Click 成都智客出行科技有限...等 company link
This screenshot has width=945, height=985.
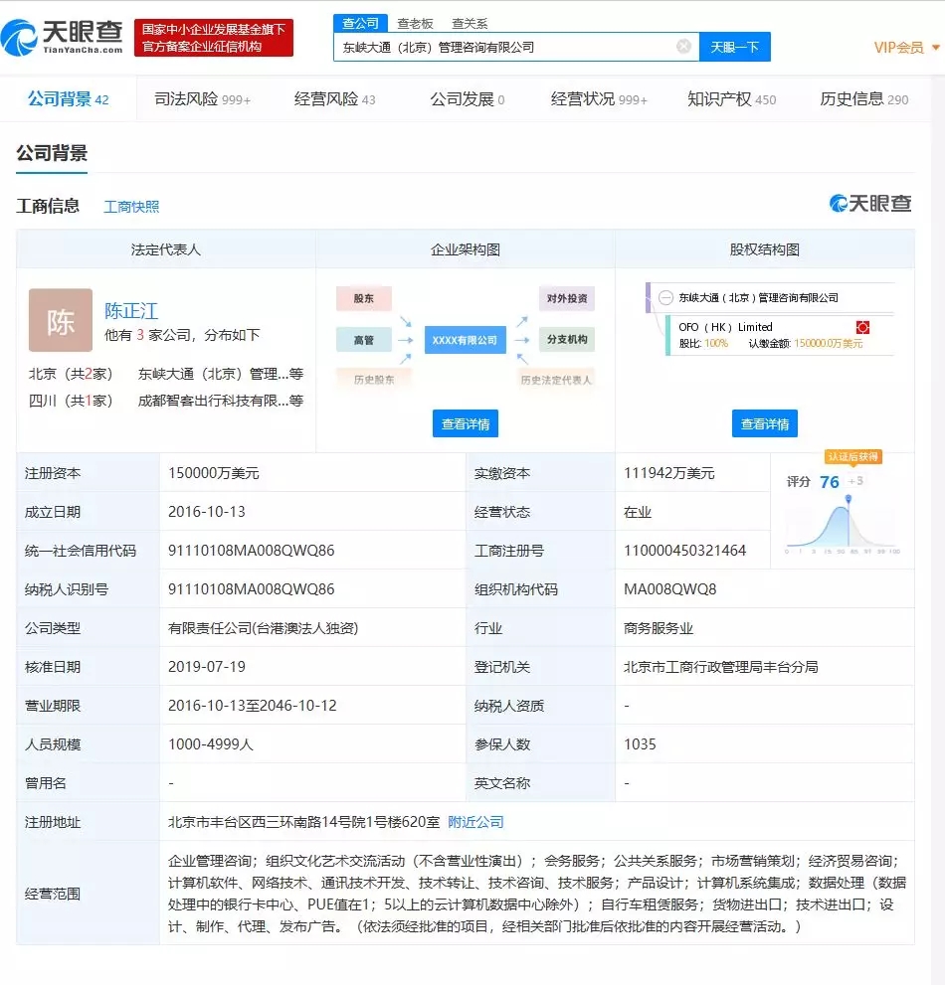point(221,401)
